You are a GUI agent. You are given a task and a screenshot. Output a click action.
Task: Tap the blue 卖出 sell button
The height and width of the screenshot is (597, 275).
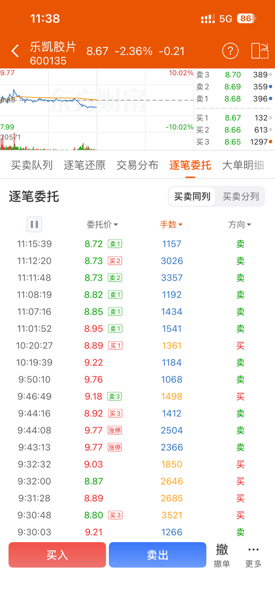[x=158, y=555]
